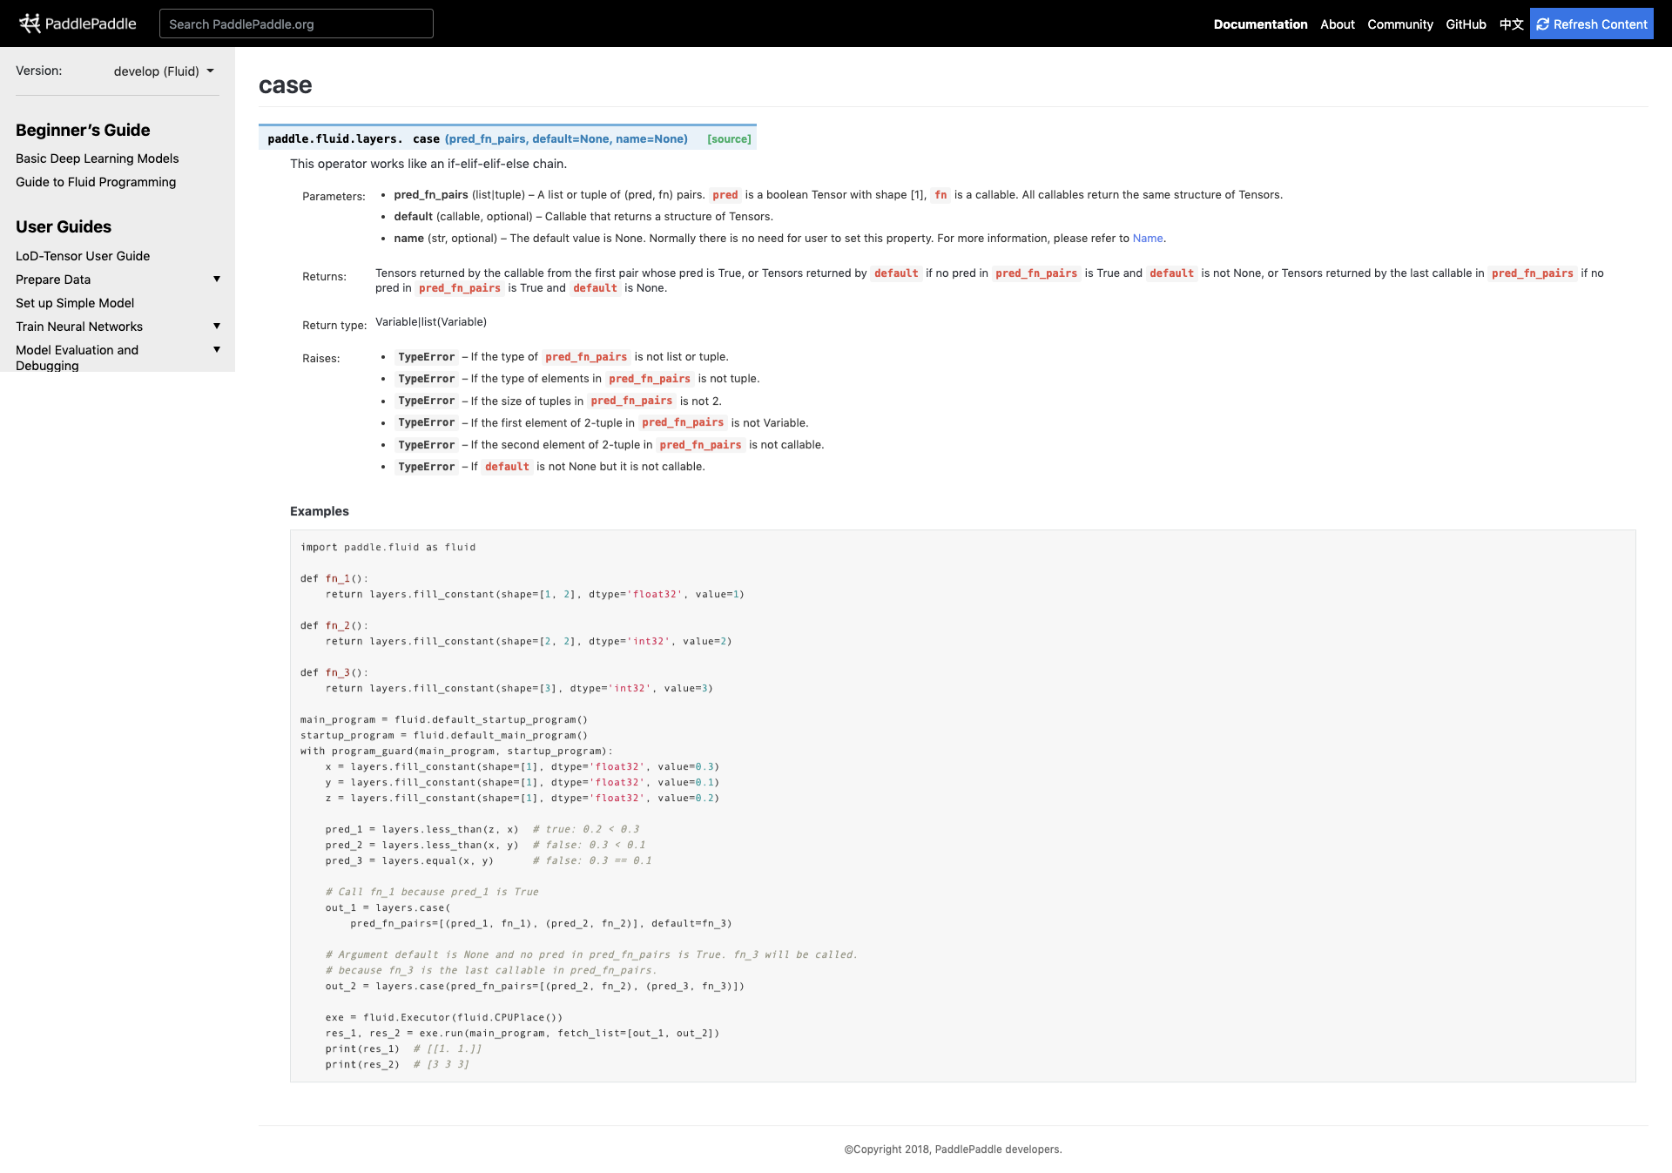
Task: Open the GitHub link in header
Action: click(1466, 24)
